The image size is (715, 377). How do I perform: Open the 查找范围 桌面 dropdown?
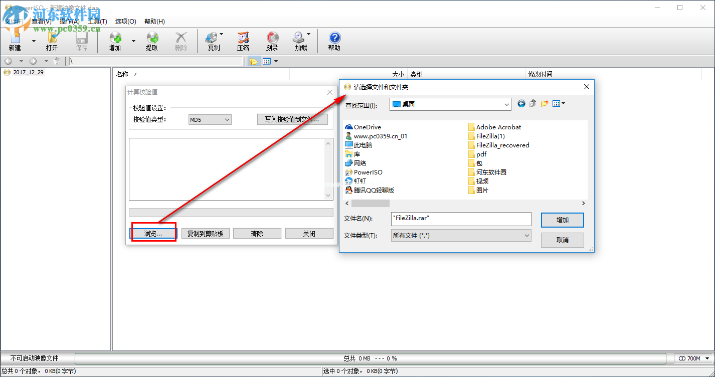click(x=450, y=104)
